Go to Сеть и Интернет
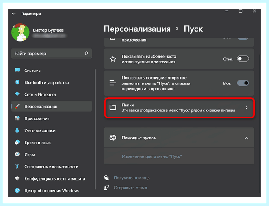269x206 pixels. pyautogui.click(x=40, y=95)
